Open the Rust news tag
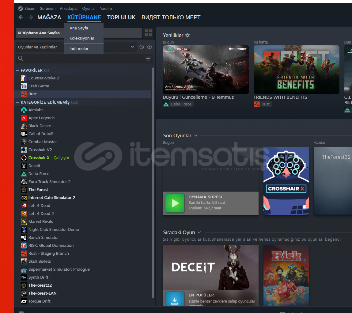 point(263,104)
